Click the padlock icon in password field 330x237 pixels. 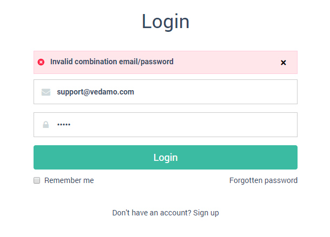[46, 125]
